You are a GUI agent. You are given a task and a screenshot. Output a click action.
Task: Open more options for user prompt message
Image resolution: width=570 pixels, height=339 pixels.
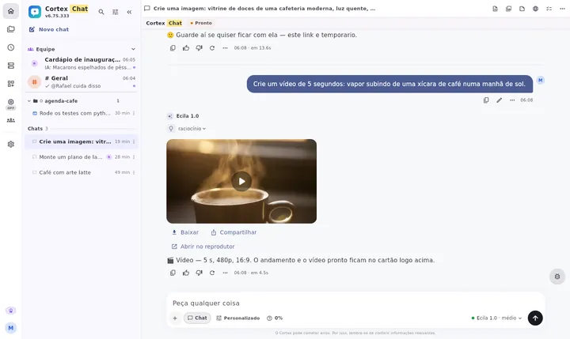tap(512, 100)
